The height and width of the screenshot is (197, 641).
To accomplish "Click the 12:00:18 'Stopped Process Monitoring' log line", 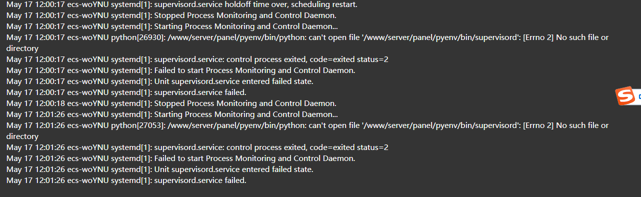I will pos(171,103).
